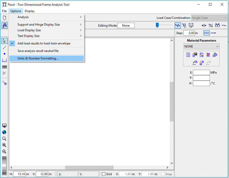229x178 pixels.
Task: Click the Grid X spacing field
Action: click(x=125, y=174)
